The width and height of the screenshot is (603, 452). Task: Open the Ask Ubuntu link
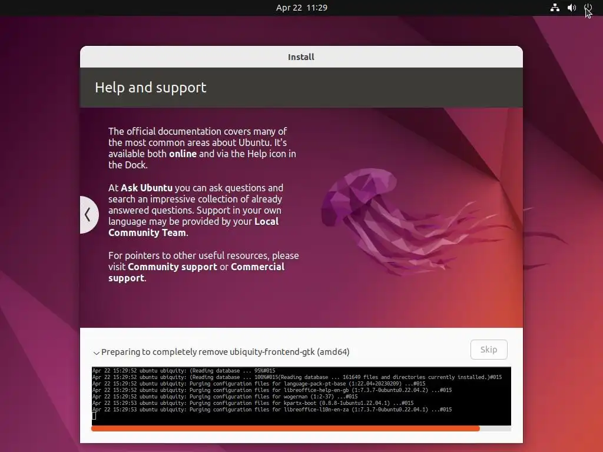tap(147, 188)
